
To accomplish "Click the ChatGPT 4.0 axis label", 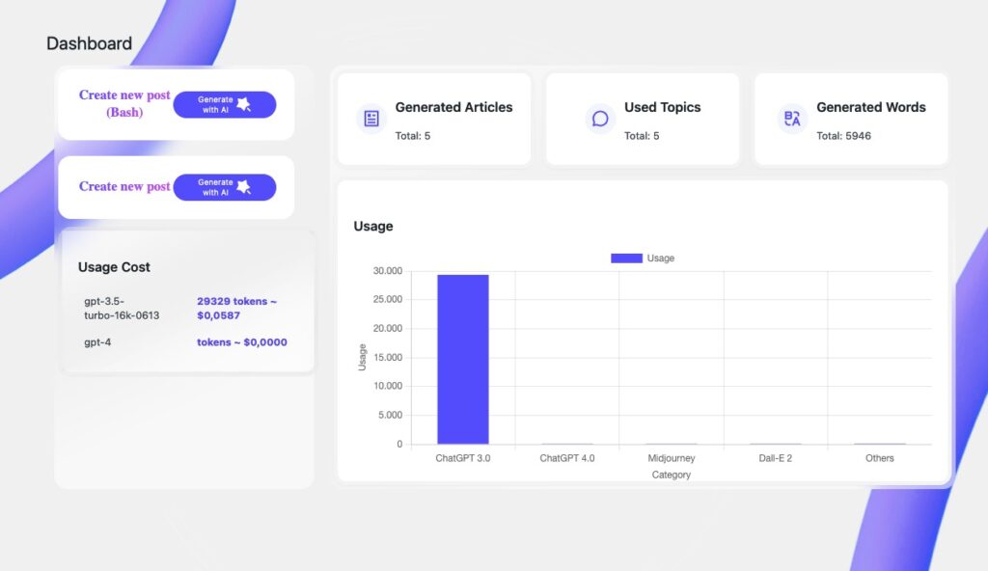I will (x=567, y=458).
